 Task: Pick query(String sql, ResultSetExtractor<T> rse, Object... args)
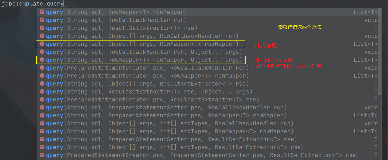(x=207, y=92)
